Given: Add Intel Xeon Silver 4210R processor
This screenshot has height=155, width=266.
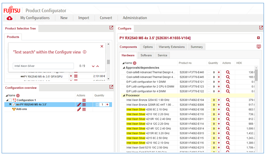Looking at the screenshot, I should tap(218, 119).
